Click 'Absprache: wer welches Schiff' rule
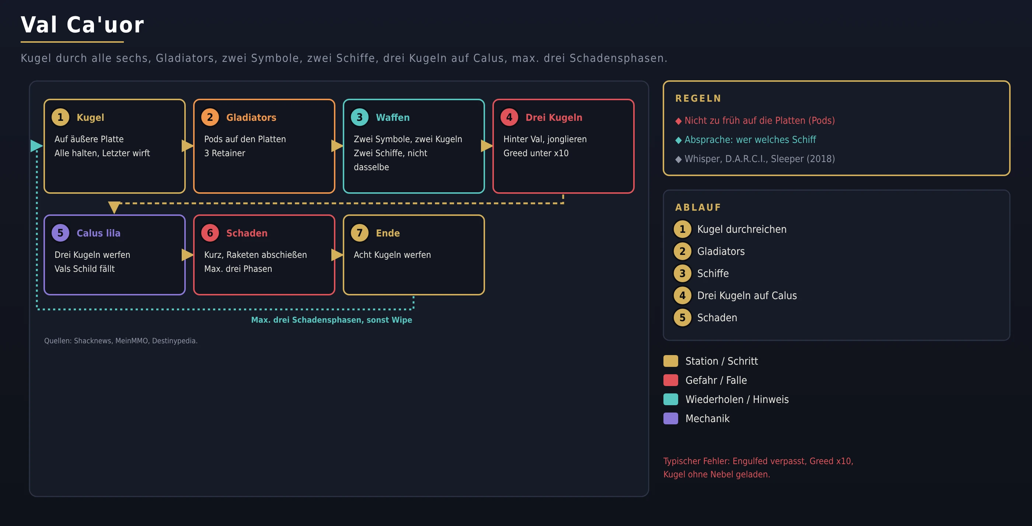The image size is (1032, 526). coord(750,140)
